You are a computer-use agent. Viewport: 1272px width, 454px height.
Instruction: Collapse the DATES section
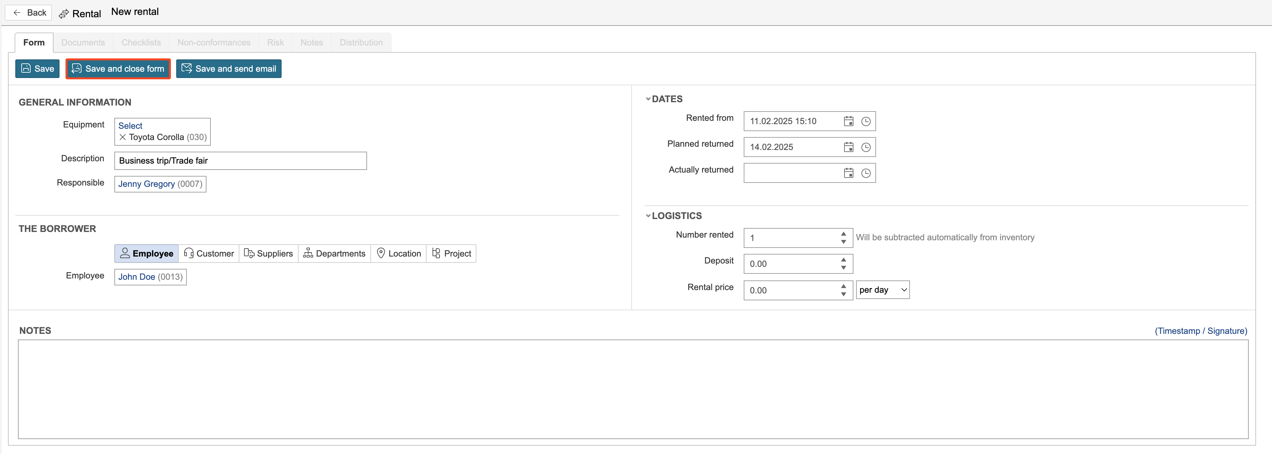(x=648, y=99)
